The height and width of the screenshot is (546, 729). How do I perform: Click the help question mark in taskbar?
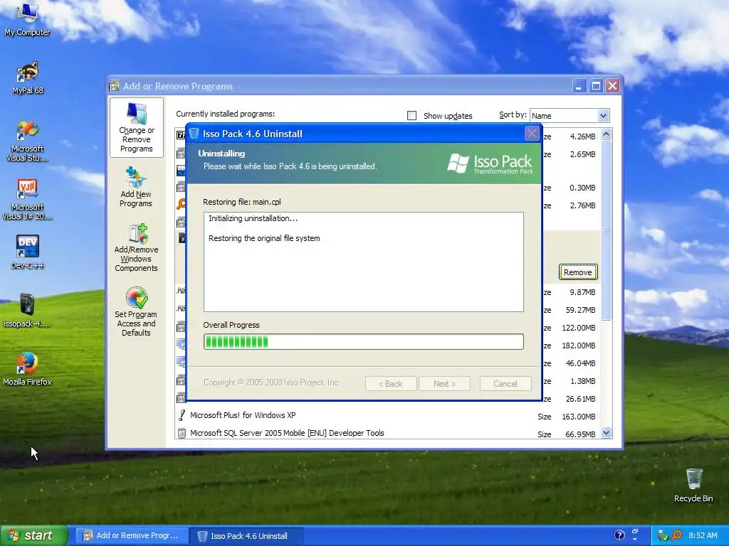pyautogui.click(x=619, y=535)
